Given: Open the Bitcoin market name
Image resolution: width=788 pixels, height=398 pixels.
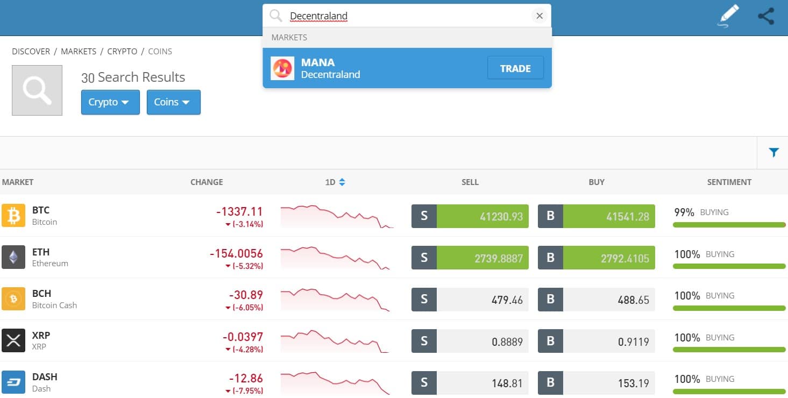Looking at the screenshot, I should [45, 222].
